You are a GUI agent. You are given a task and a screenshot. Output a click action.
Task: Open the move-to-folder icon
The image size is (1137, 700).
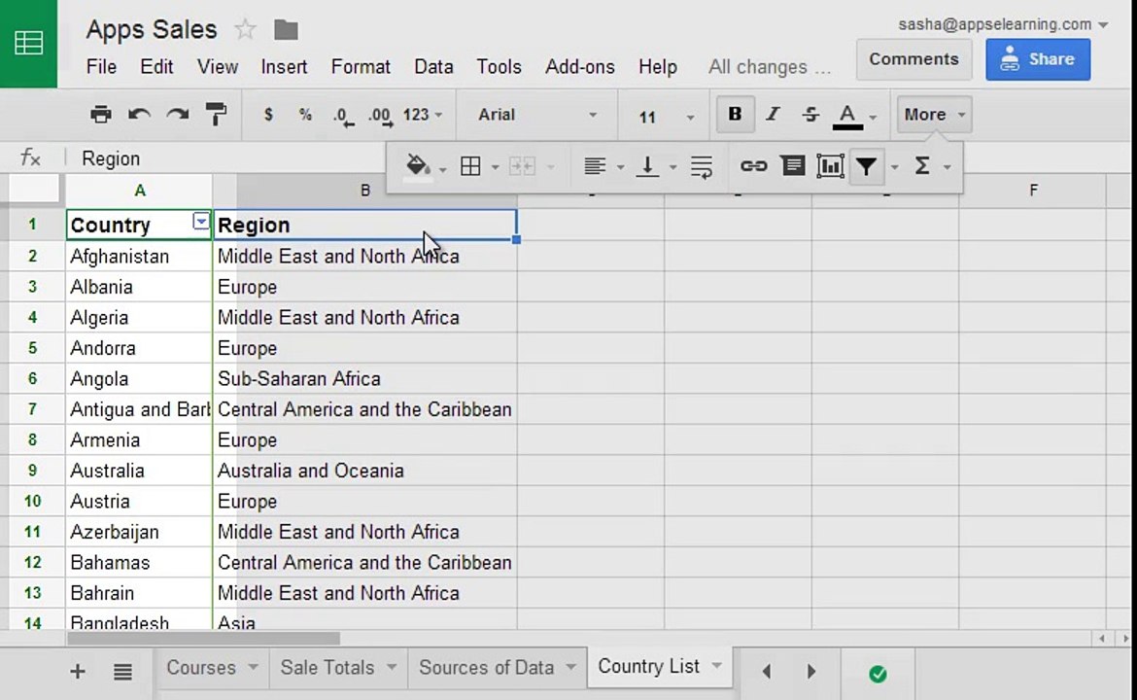[x=286, y=30]
